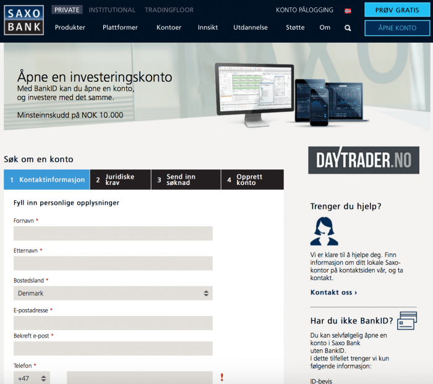This screenshot has width=433, height=384.
Task: Follow the Kontakt oss link
Action: (x=333, y=292)
